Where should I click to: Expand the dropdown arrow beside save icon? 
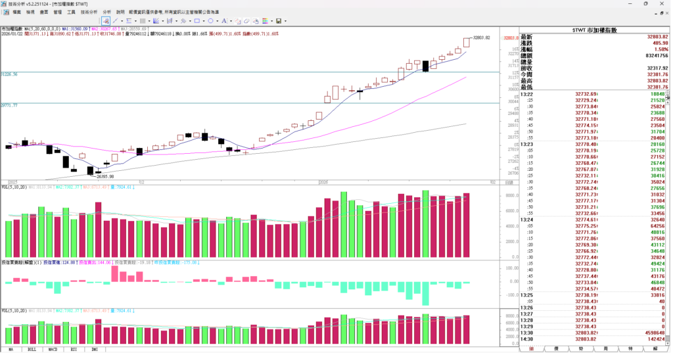tap(285, 21)
